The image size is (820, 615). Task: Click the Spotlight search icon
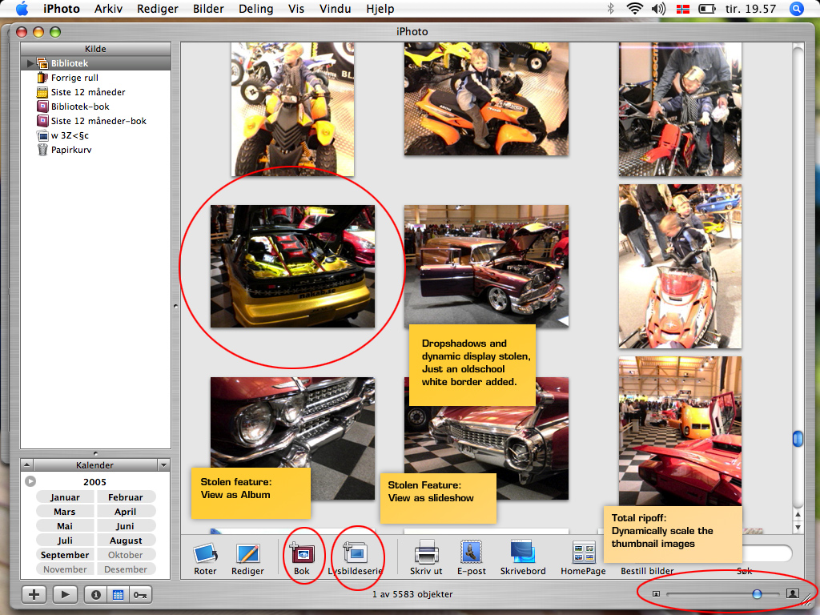click(797, 9)
